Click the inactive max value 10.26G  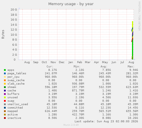tap(133, 118)
